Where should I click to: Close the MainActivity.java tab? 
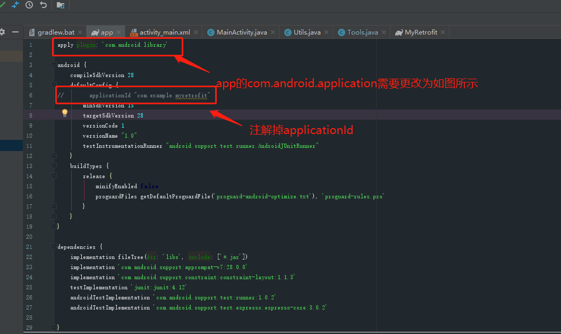point(273,32)
